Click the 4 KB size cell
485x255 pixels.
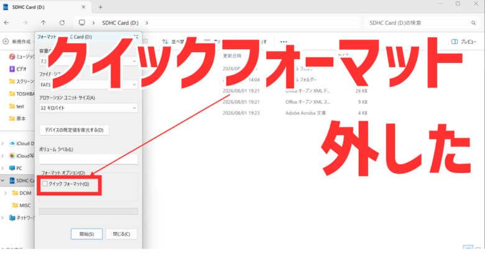coord(363,113)
